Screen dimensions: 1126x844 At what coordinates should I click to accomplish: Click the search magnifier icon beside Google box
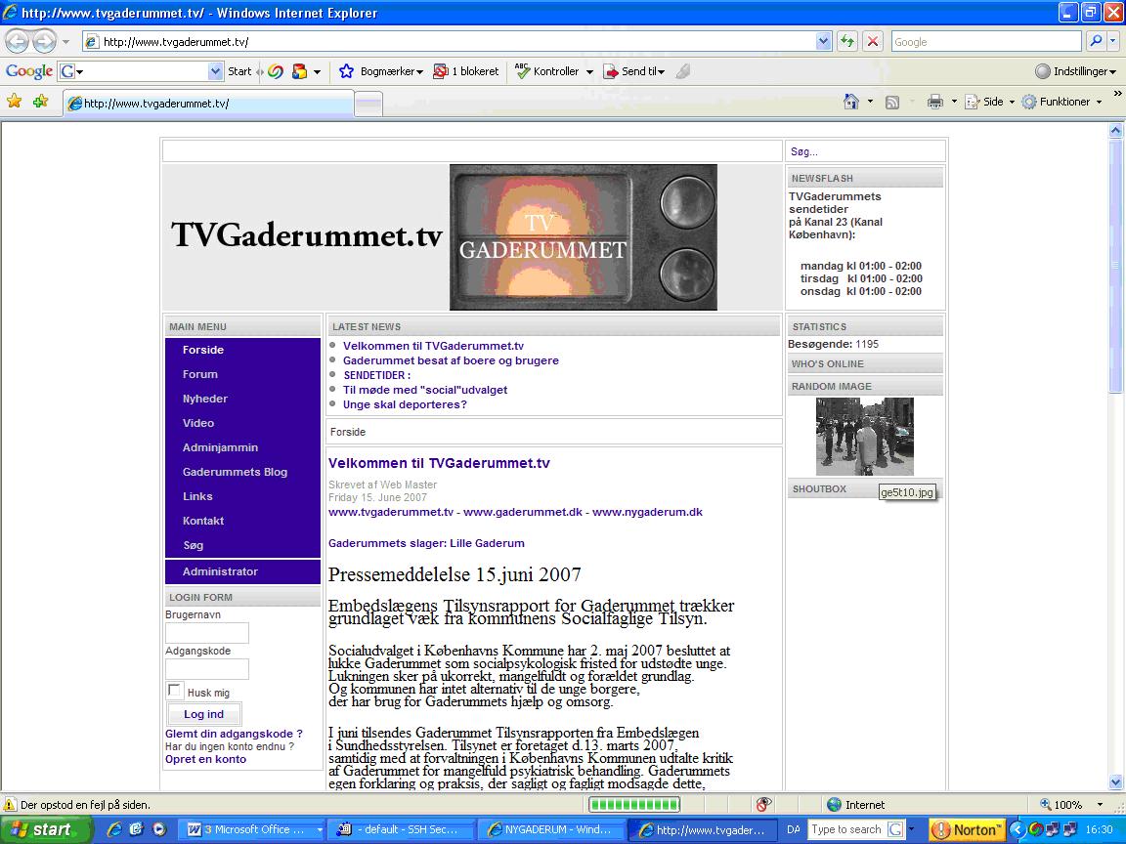[x=1095, y=41]
